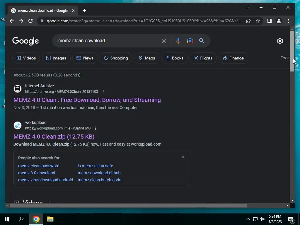Screen dimensions: 300x225
Task: Search for memz download github
Action: click(99, 173)
